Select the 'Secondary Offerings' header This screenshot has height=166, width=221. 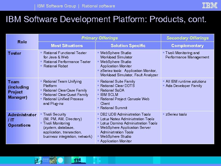click(188, 38)
